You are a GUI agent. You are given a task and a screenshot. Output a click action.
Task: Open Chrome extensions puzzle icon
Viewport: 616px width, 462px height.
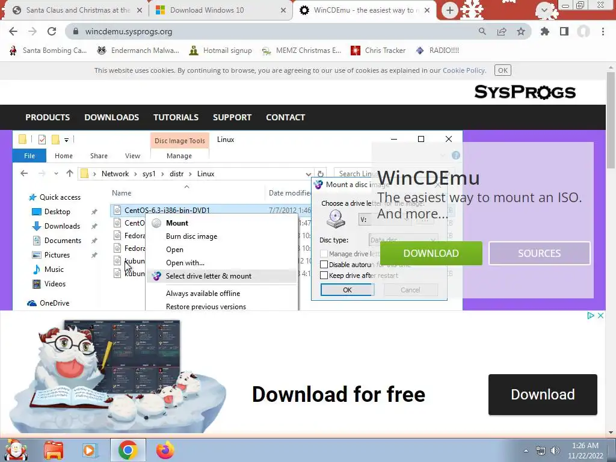coord(545,31)
